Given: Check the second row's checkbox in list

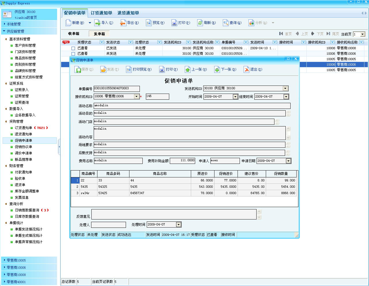Looking at the screenshot, I should point(73,54).
